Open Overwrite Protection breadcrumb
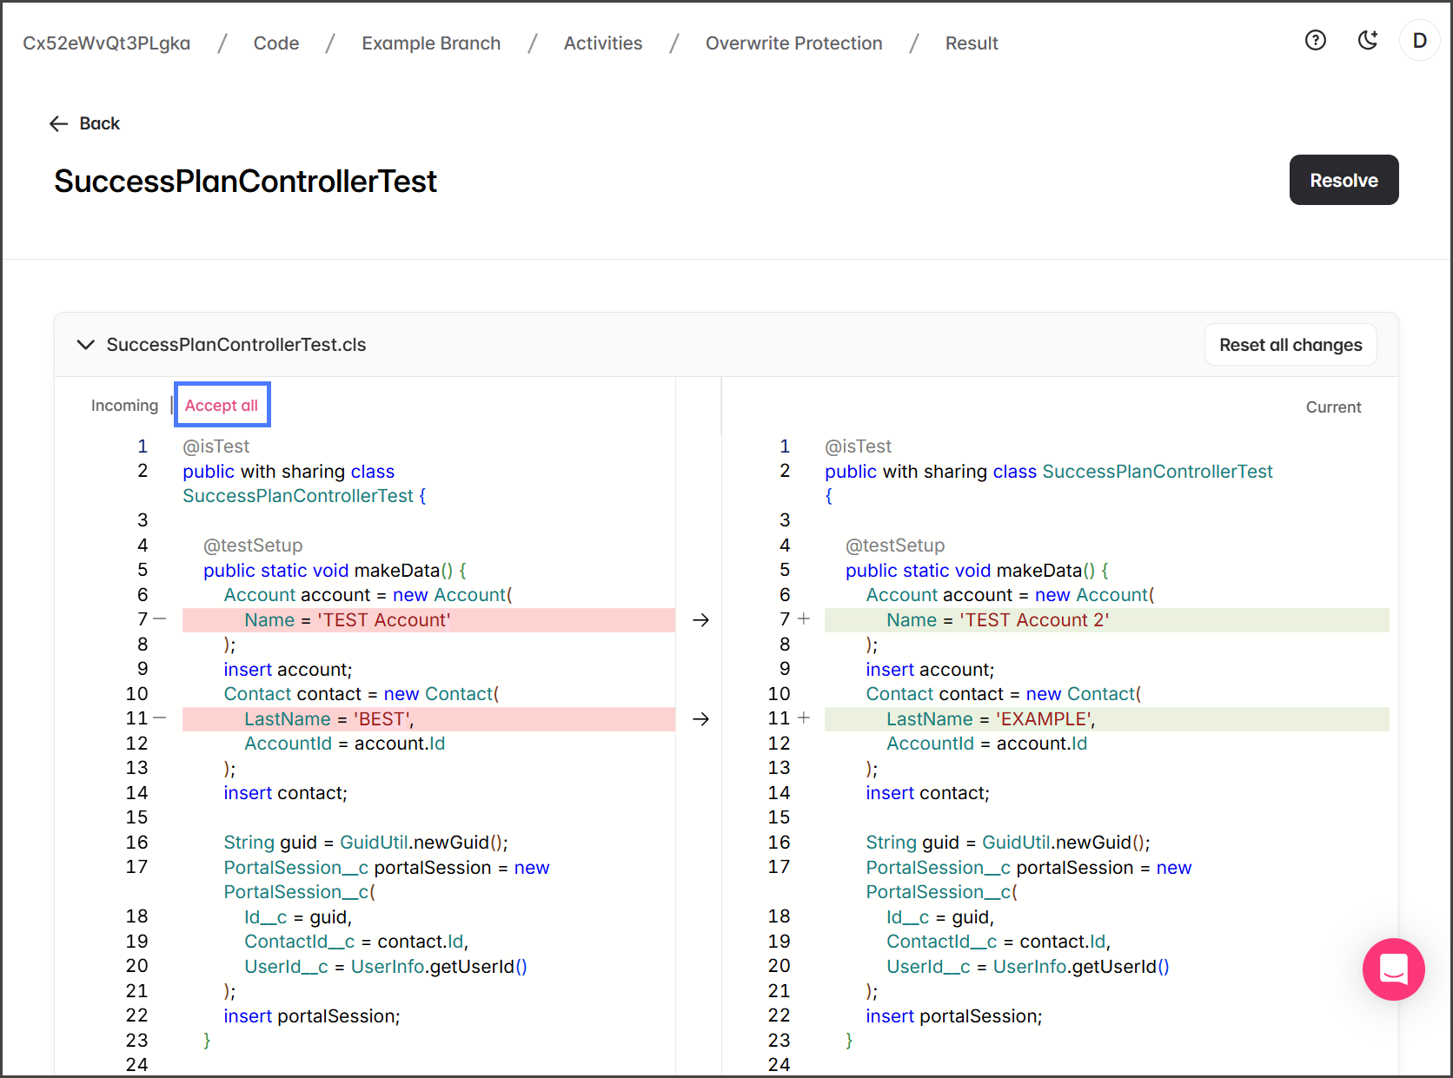1453x1078 pixels. click(793, 43)
